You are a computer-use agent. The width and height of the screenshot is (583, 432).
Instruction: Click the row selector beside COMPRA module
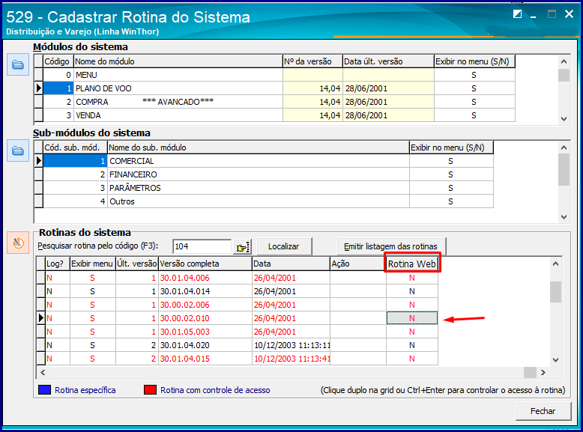[39, 102]
